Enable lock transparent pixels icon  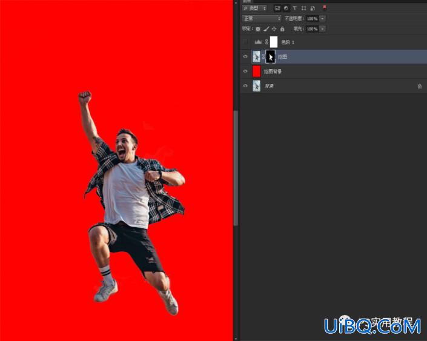click(x=258, y=29)
